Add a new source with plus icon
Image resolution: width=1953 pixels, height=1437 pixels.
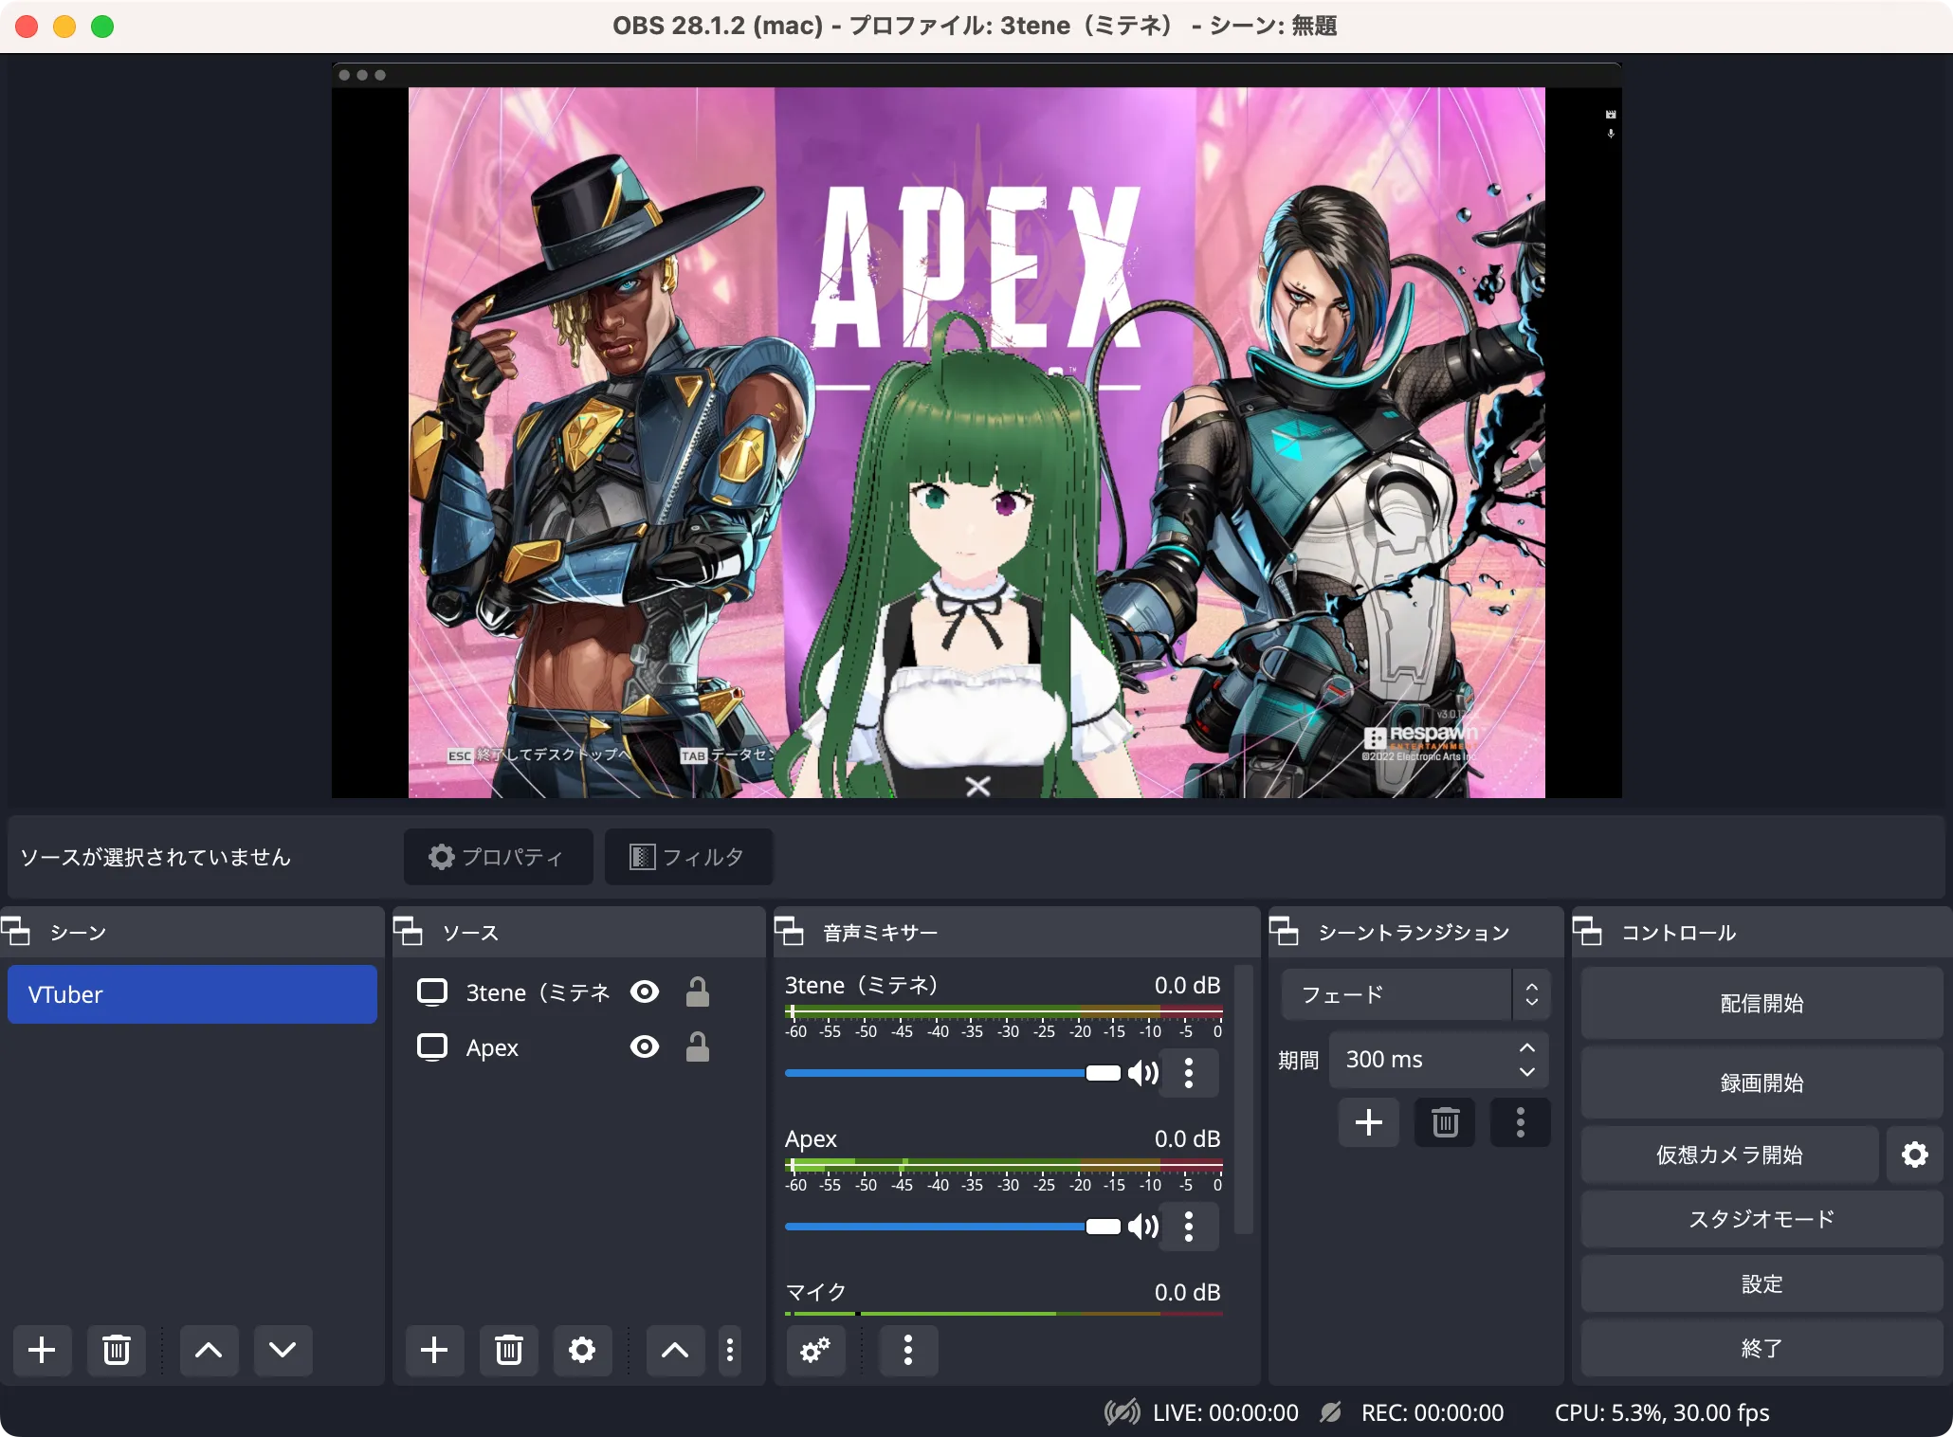tap(434, 1350)
